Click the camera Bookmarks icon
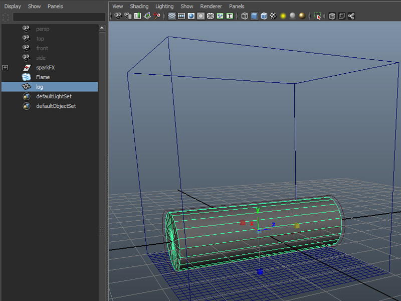The height and width of the screenshot is (301, 401). pos(137,16)
